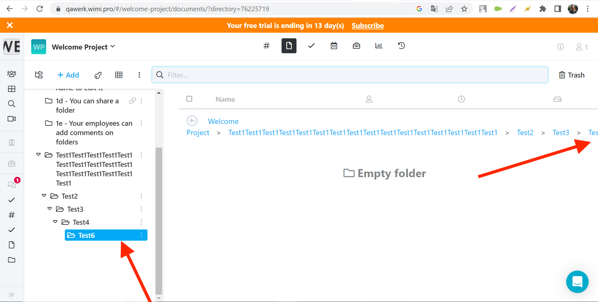Open the activity history clock icon
The height and width of the screenshot is (302, 598).
click(x=401, y=46)
